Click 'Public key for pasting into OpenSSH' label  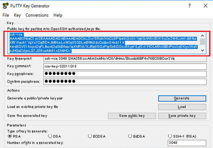[54, 29]
